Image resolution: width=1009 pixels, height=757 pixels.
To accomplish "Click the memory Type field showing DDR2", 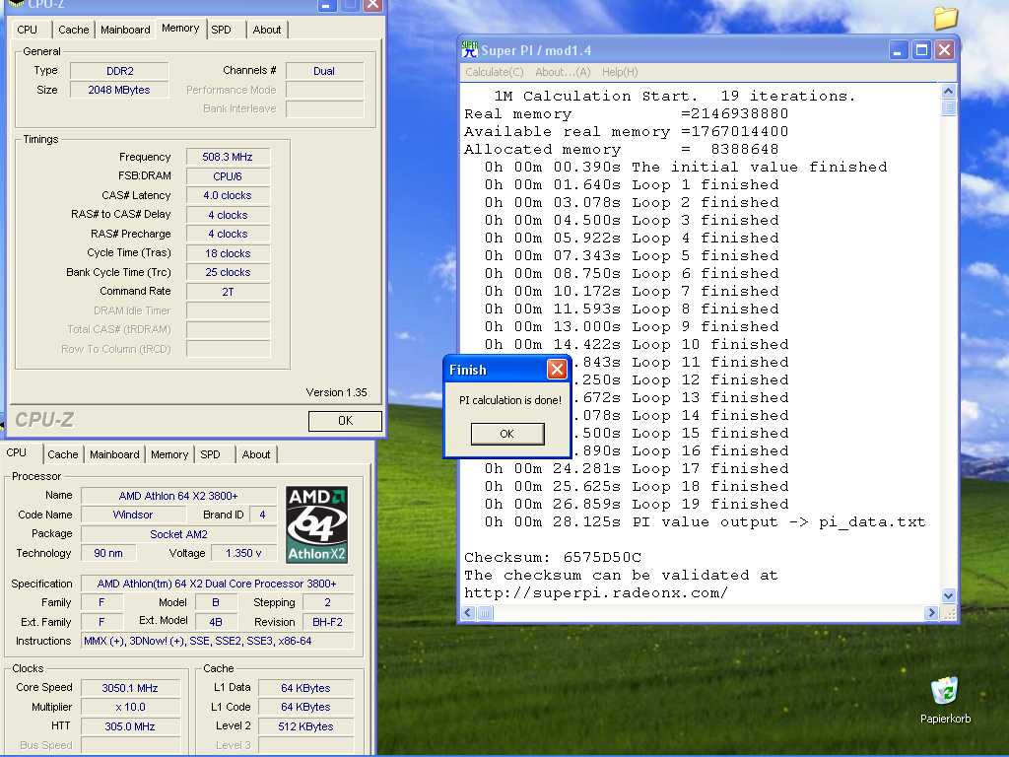I will (119, 71).
